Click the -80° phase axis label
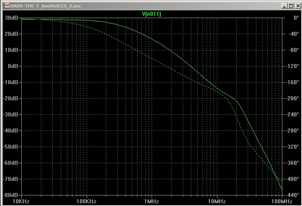 (x=294, y=50)
